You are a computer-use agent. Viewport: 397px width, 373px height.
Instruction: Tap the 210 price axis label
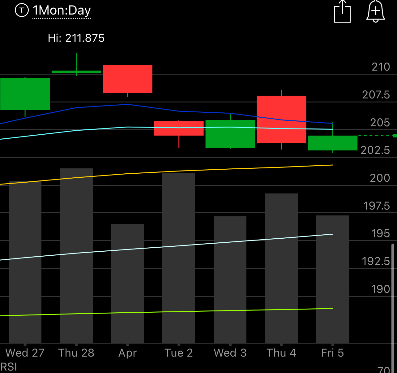tap(381, 67)
